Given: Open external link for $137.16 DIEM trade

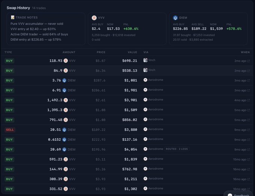Looking at the screenshot, I should tap(249, 140).
